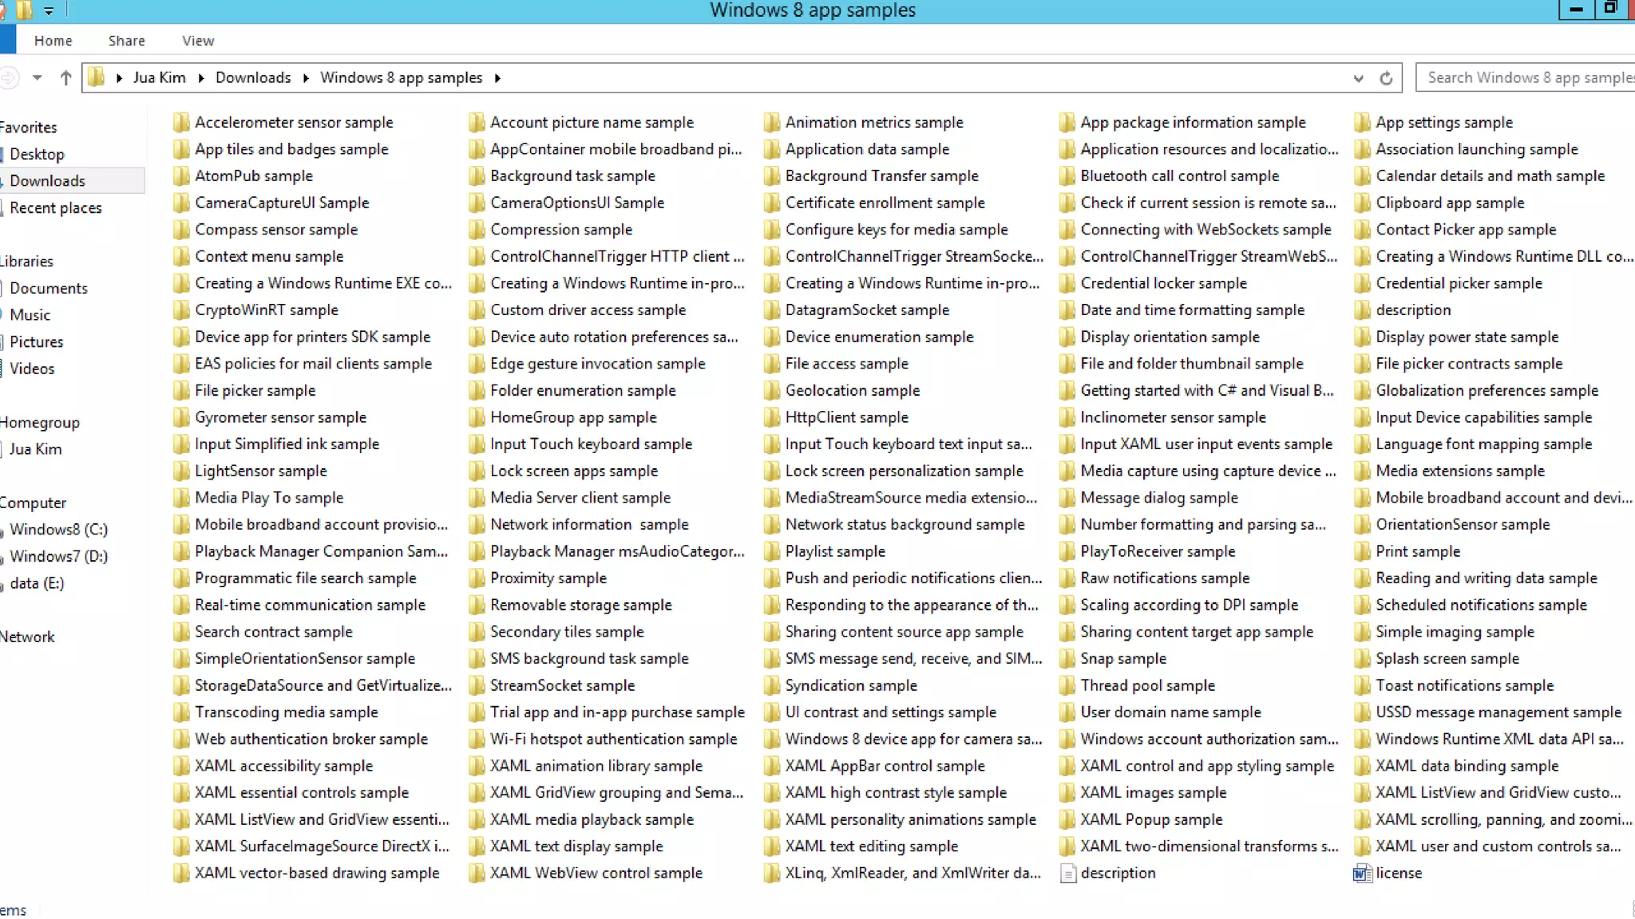Open the address bar history dropdown
The image size is (1635, 919).
(x=1358, y=78)
